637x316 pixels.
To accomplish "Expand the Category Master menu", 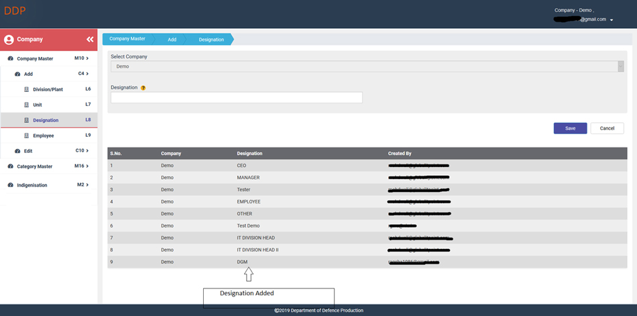I will coord(48,166).
